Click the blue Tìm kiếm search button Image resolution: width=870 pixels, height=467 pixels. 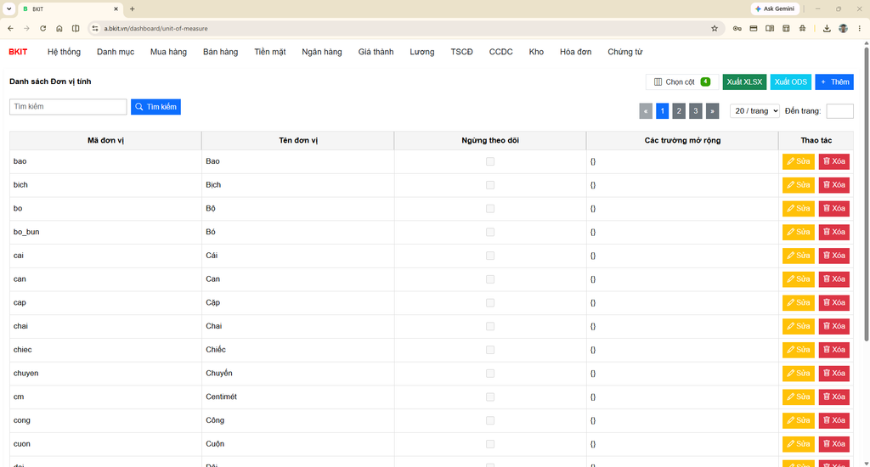pos(156,106)
